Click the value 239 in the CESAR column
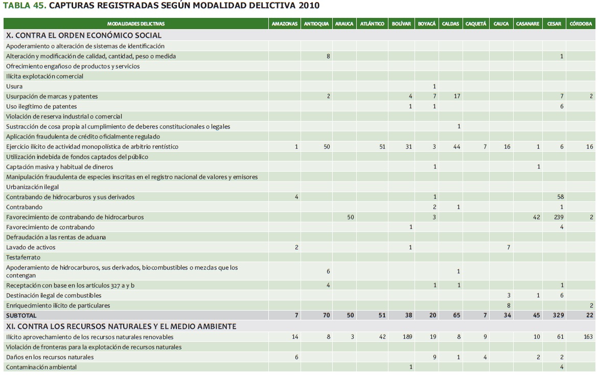 pyautogui.click(x=558, y=217)
